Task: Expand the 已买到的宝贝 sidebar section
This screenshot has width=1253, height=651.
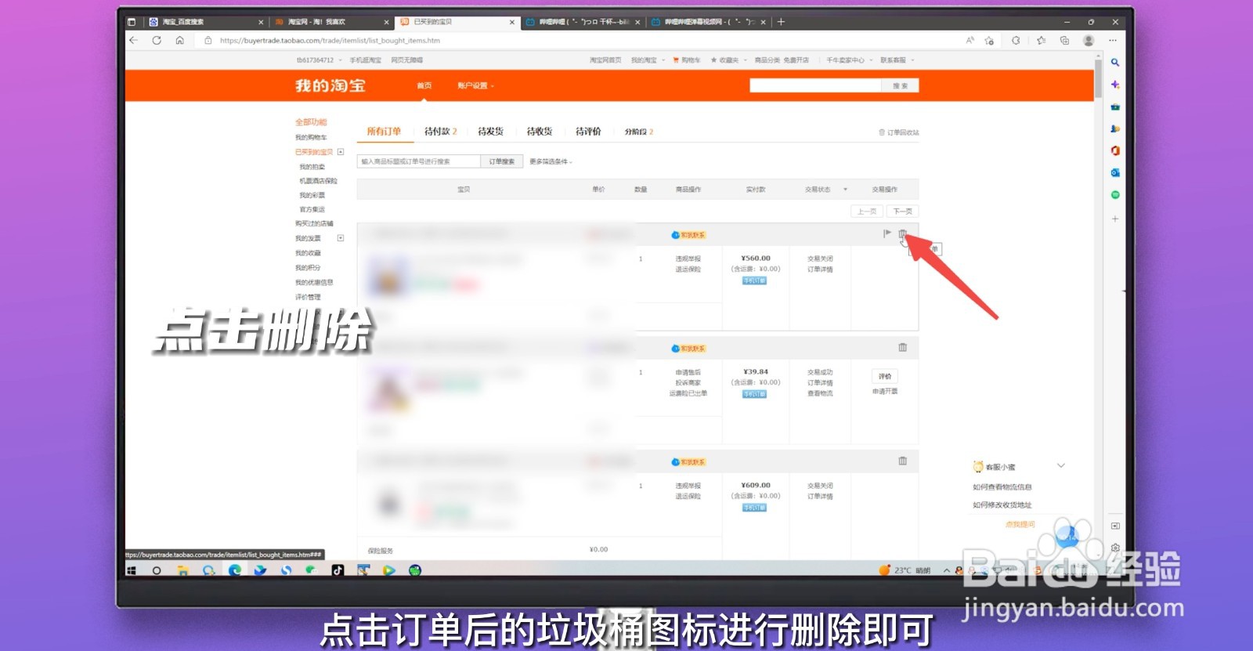Action: (341, 152)
